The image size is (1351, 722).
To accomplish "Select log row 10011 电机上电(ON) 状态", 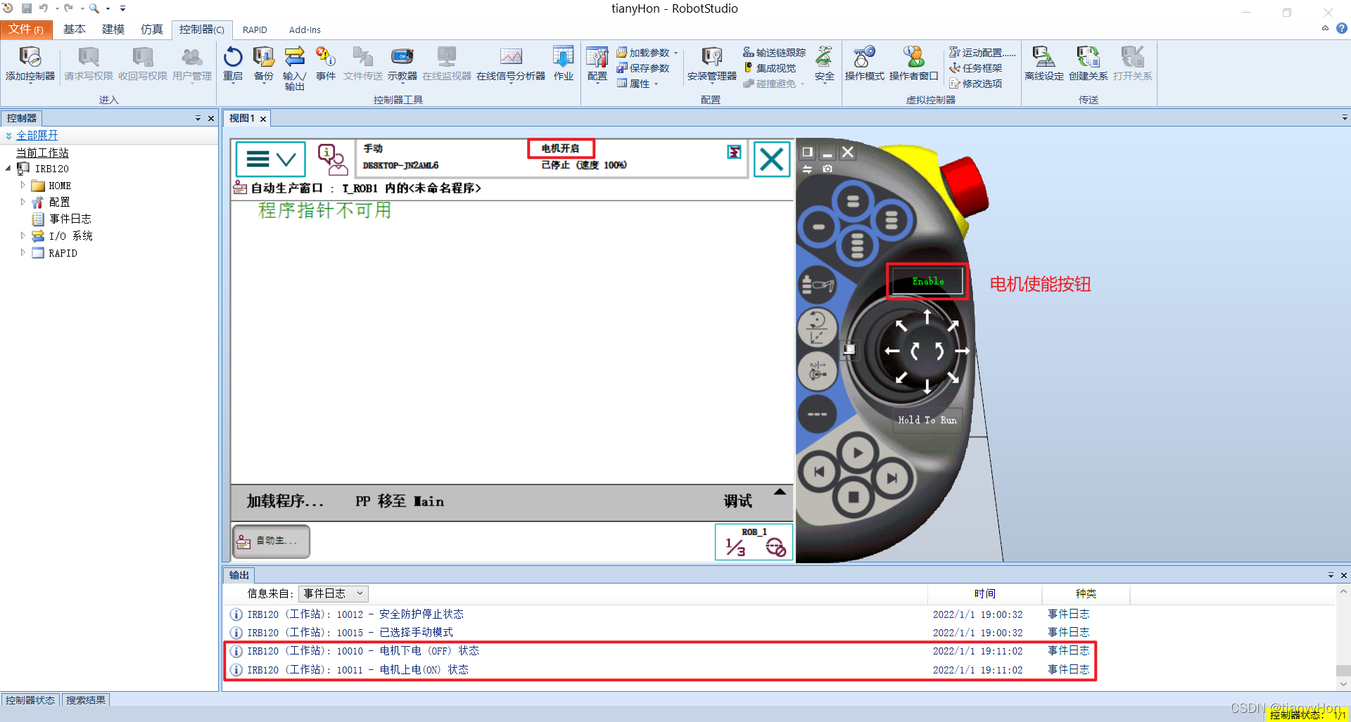I will pos(659,670).
